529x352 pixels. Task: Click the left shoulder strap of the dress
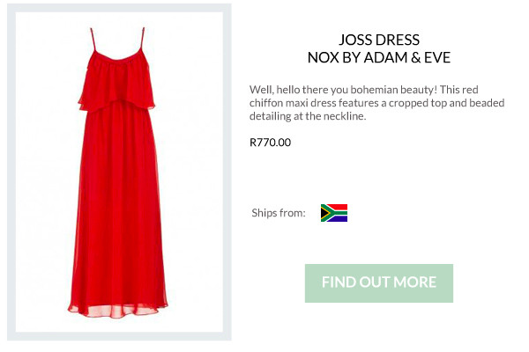(93, 40)
